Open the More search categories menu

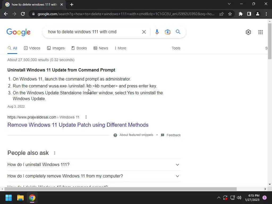(120, 48)
